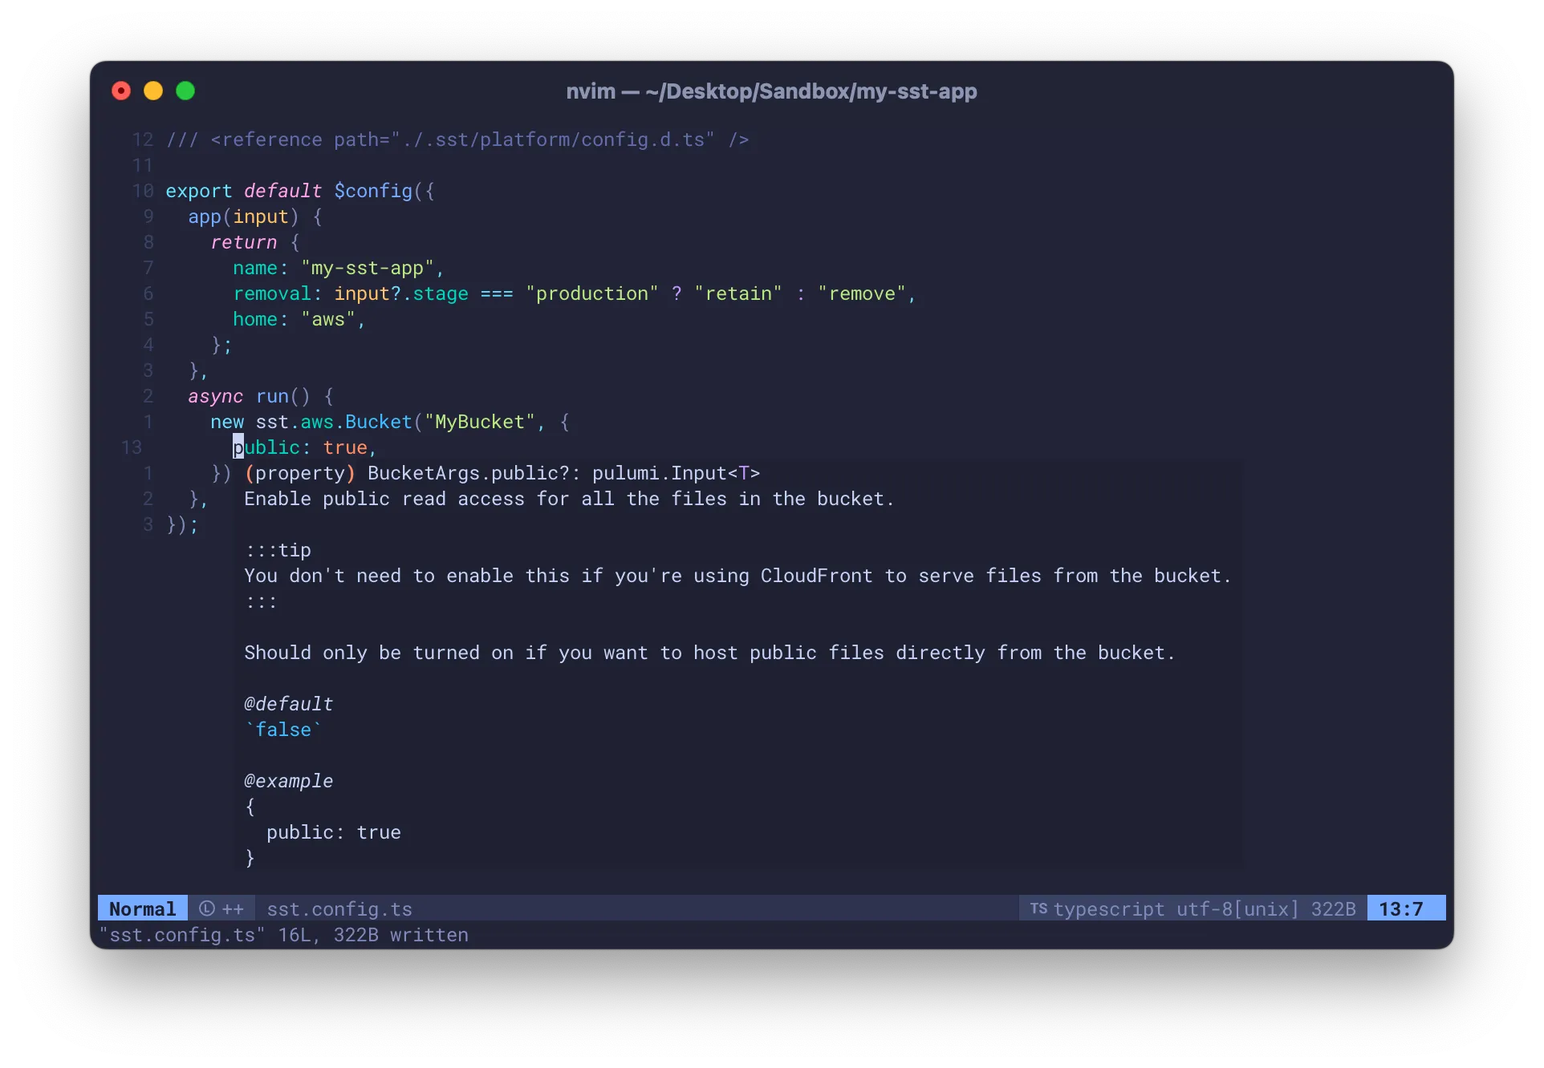Select the sst.config.ts filename in statusline
This screenshot has width=1544, height=1068.
pyautogui.click(x=339, y=908)
